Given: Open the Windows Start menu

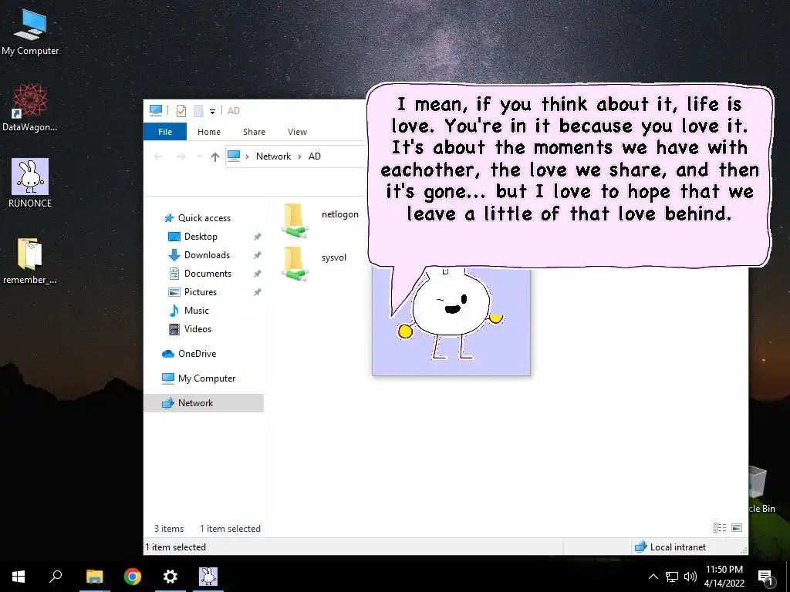Looking at the screenshot, I should [x=19, y=577].
